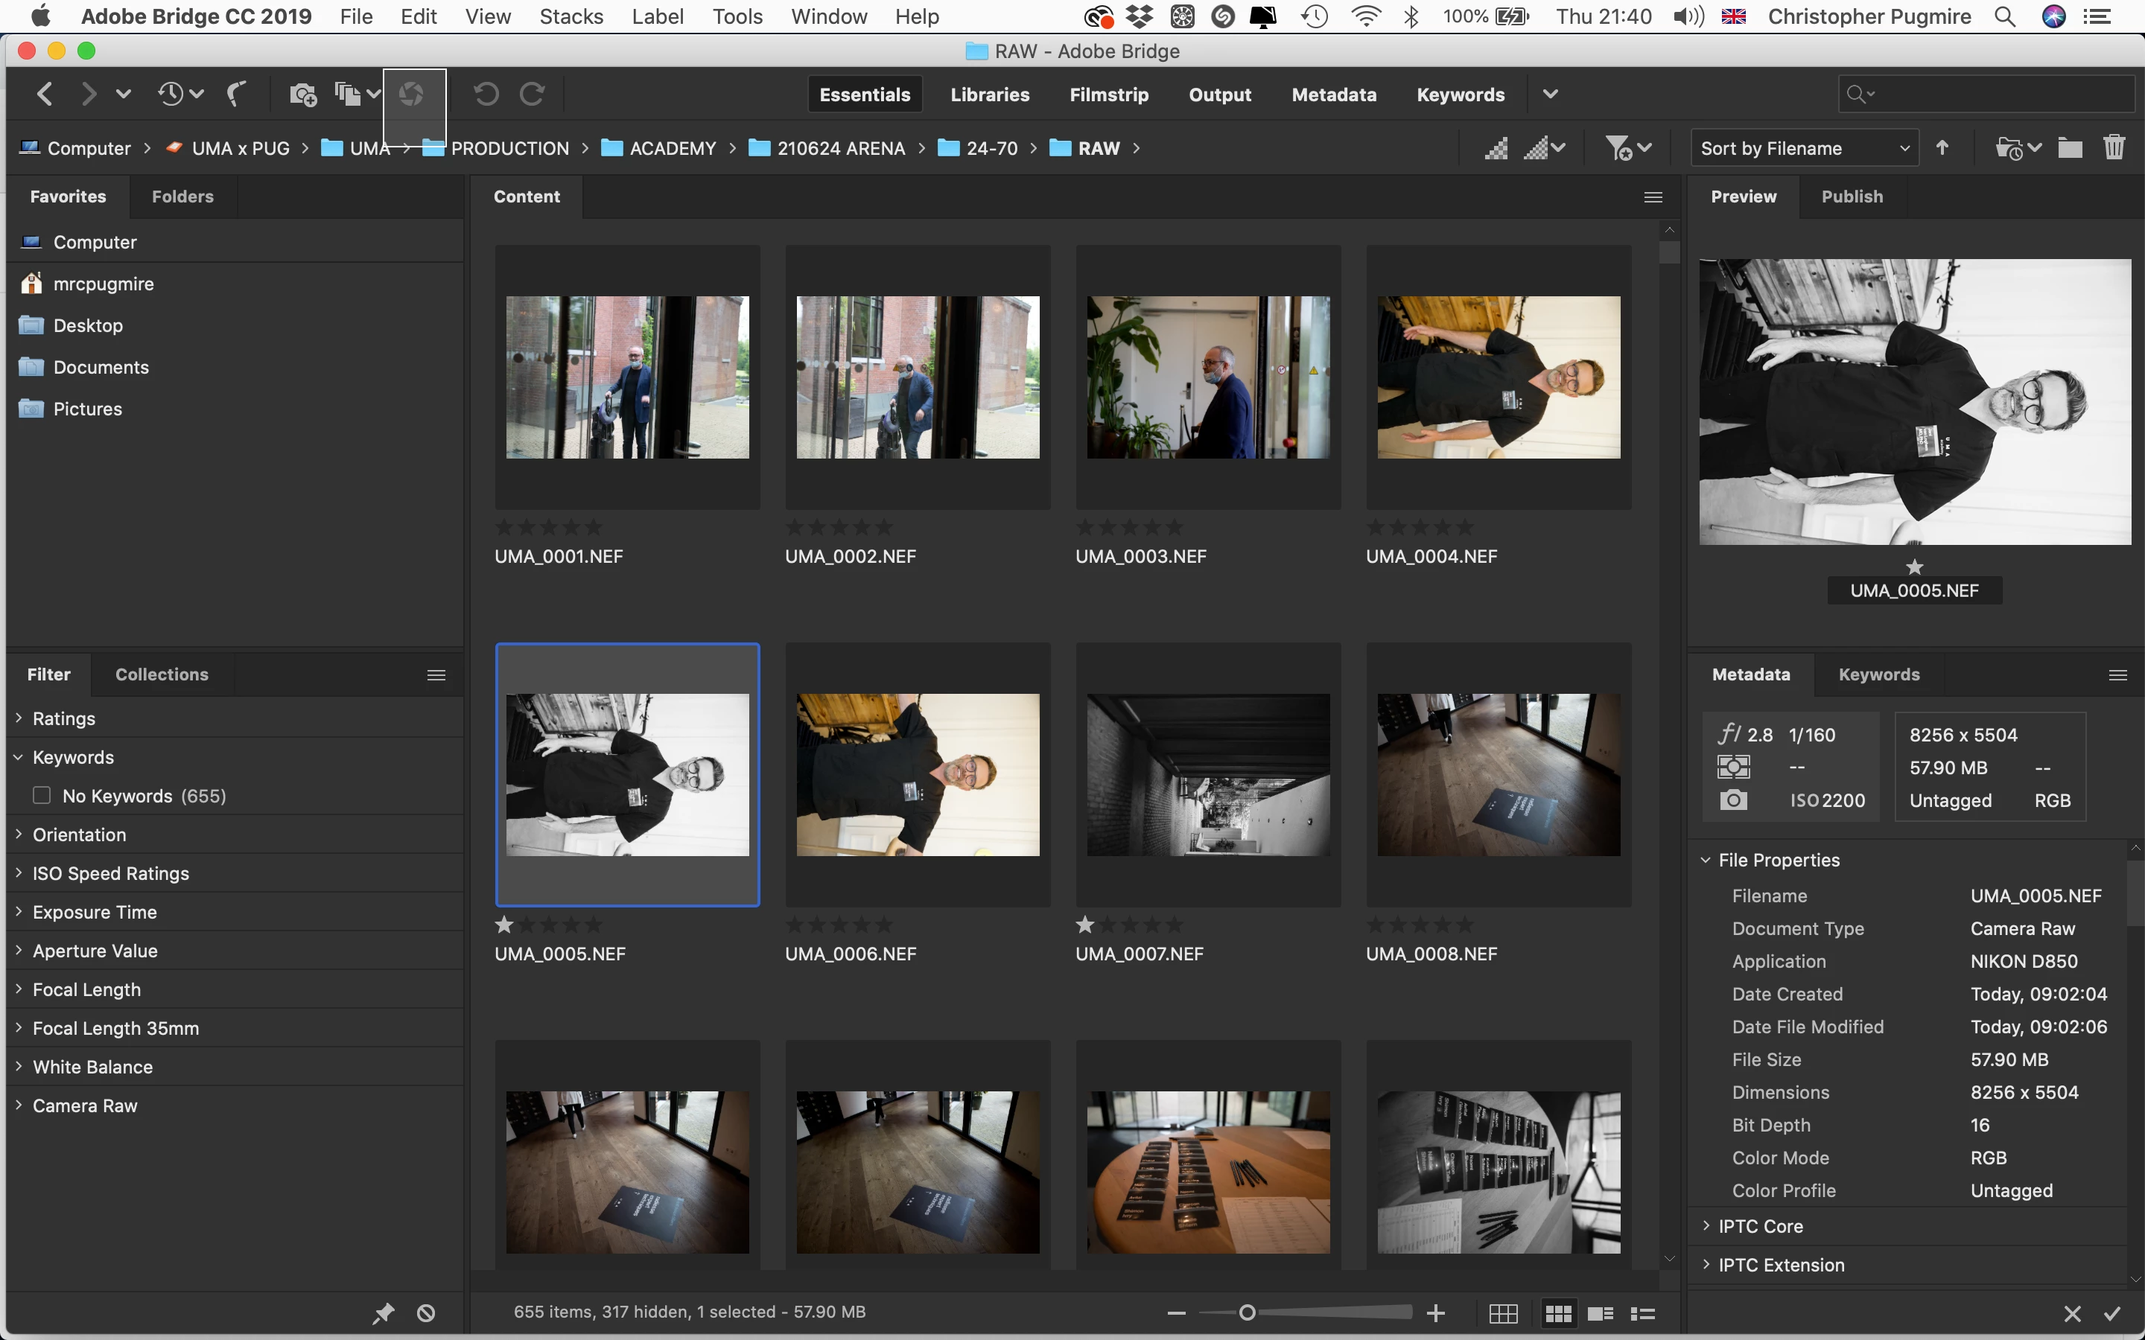Open Desktop in Favorites
The width and height of the screenshot is (2145, 1340).
pos(88,325)
